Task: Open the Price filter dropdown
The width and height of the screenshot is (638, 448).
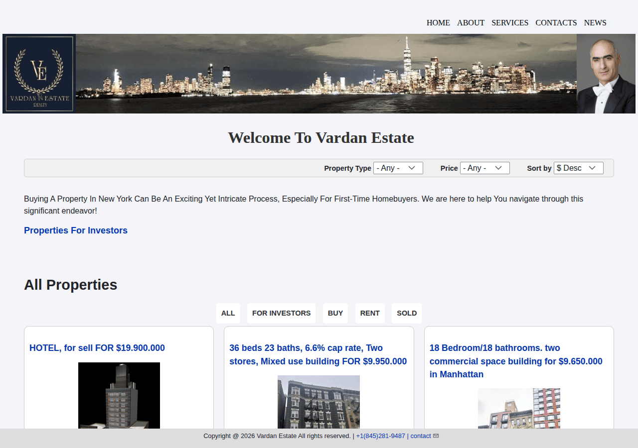Action: click(485, 168)
